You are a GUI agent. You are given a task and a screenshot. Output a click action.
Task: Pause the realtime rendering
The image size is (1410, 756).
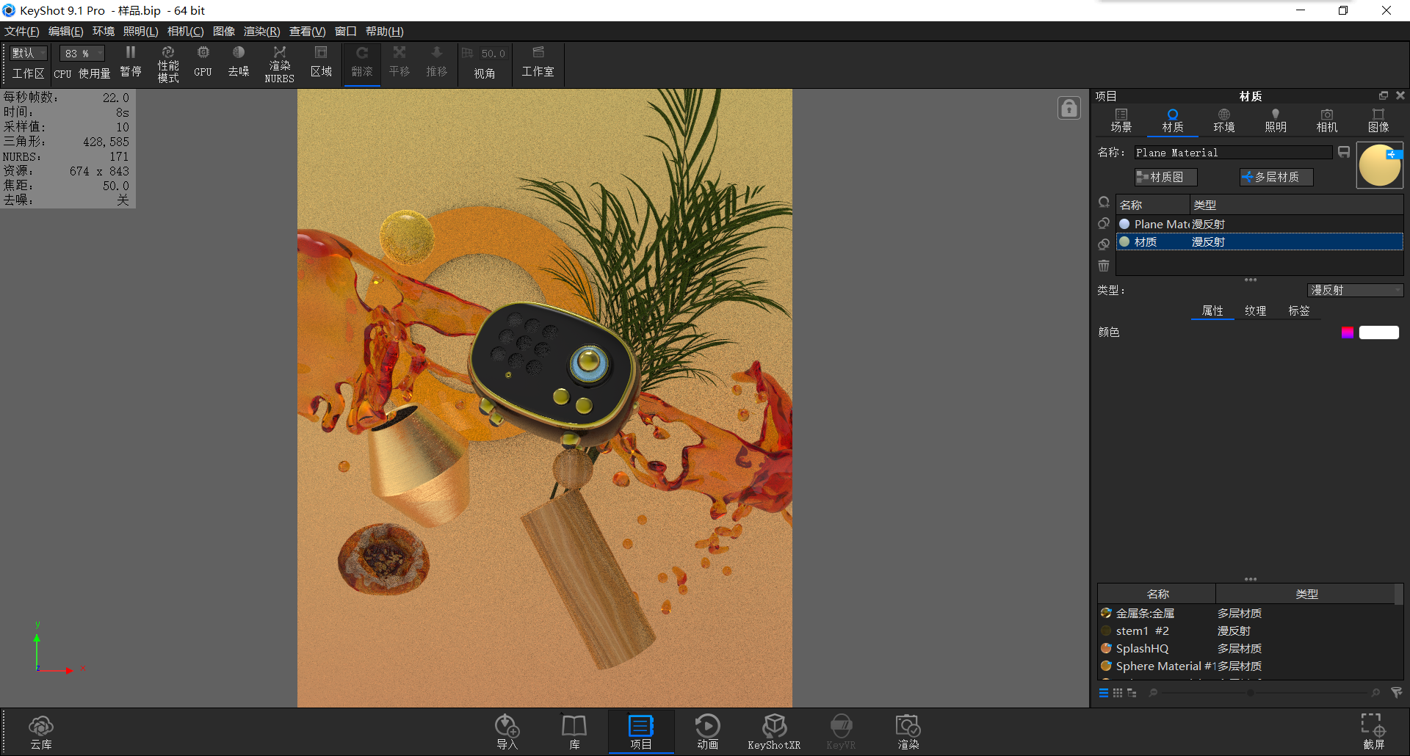point(130,63)
